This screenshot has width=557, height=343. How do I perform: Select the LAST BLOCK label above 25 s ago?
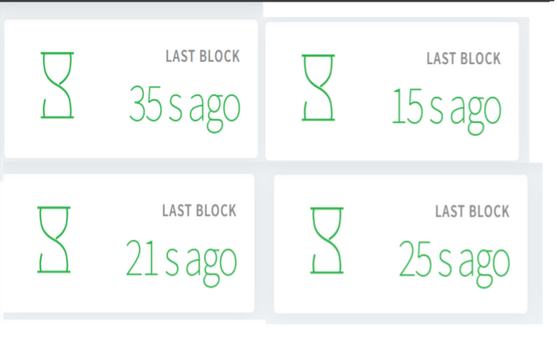coord(472,211)
